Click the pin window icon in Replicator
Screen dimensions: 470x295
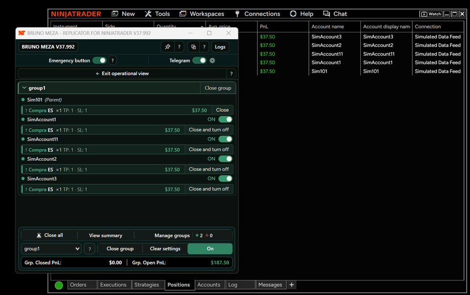[x=167, y=47]
